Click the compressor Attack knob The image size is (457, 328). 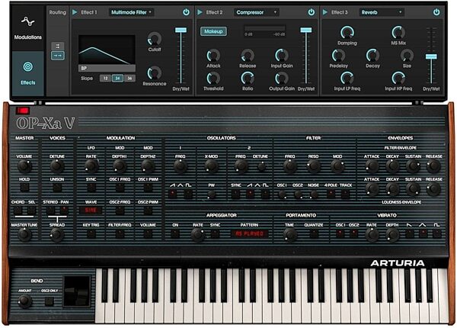click(x=213, y=56)
